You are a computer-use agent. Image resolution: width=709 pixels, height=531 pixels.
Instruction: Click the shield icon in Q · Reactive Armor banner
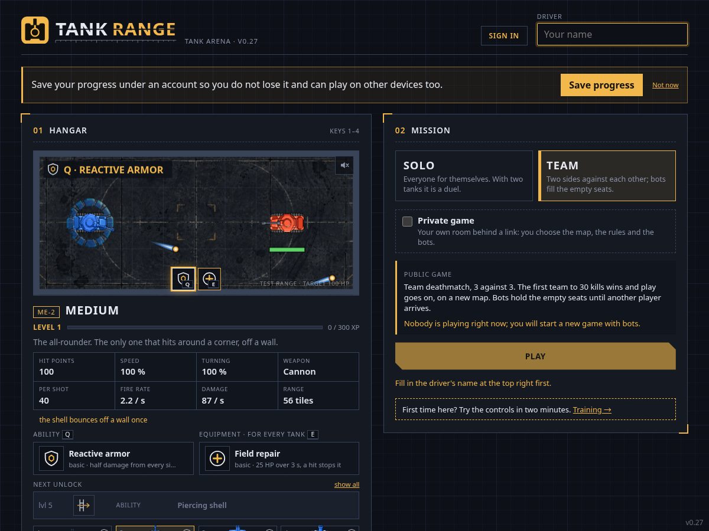53,170
